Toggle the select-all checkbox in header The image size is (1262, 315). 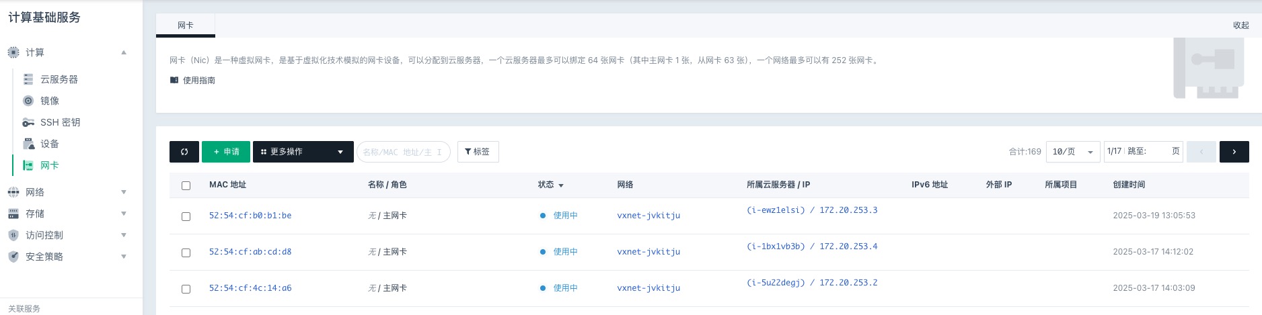(186, 185)
